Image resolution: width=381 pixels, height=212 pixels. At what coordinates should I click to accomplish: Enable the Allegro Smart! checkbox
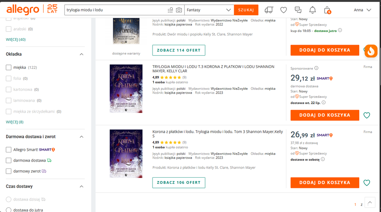(x=9, y=150)
